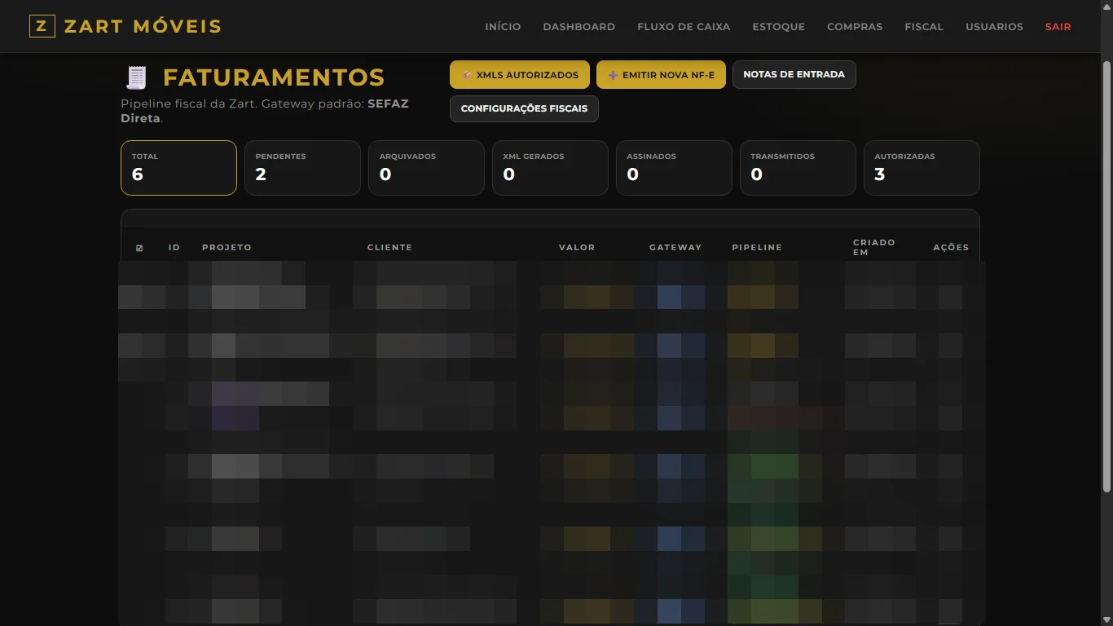Screen dimensions: 1113x626
Task: Click the Ações column header
Action: (951, 248)
